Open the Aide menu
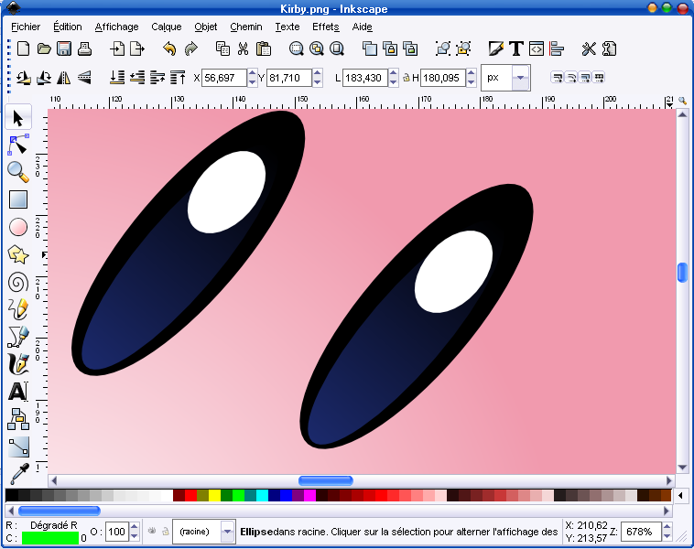Viewport: 694px width, 549px height. (x=362, y=27)
